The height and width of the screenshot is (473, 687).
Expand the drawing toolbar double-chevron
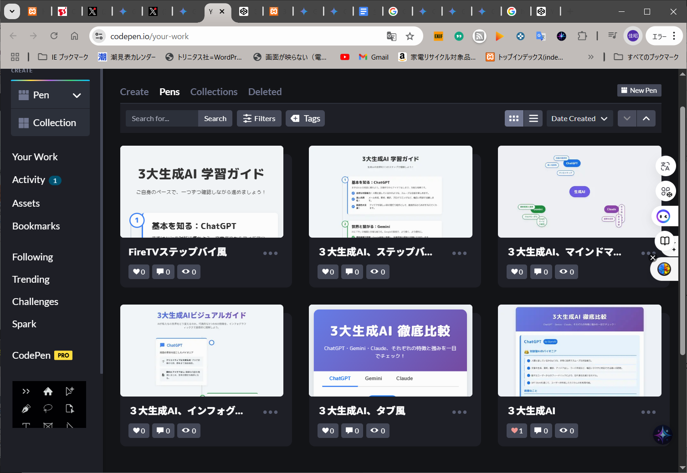26,391
